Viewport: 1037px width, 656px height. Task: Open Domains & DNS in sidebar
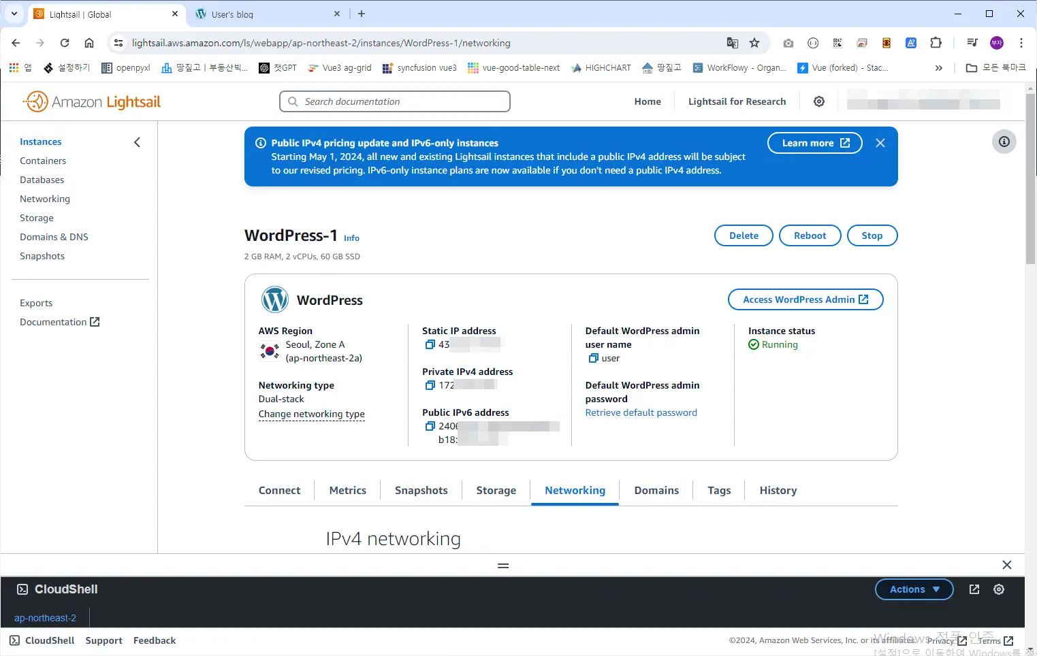coord(54,237)
